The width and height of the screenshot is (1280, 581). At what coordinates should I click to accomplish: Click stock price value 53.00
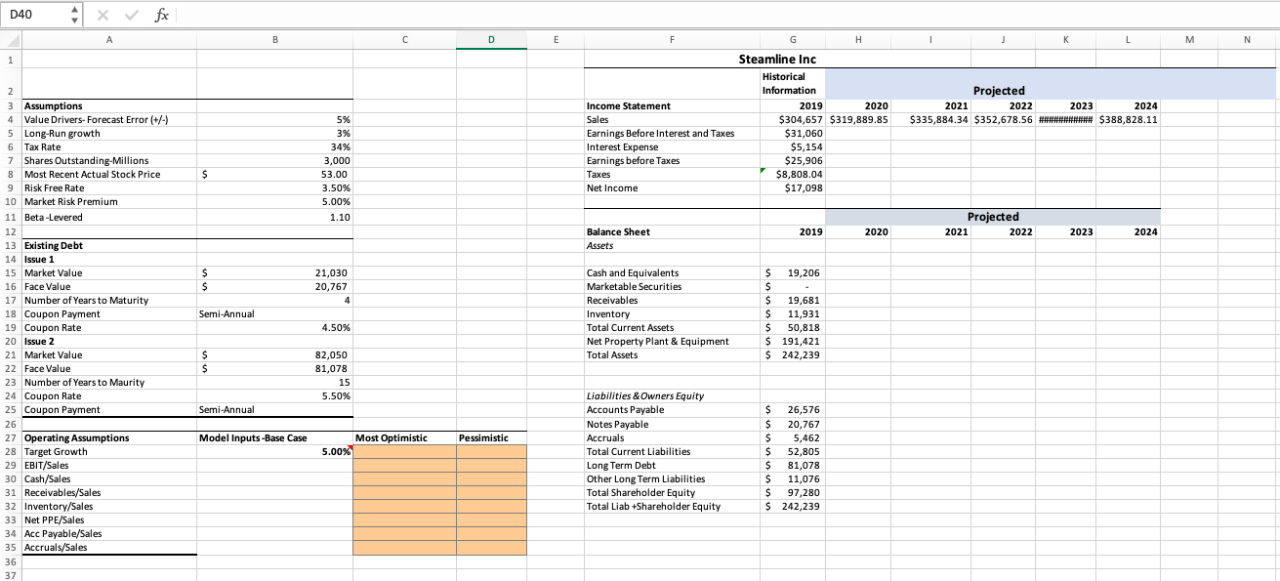tap(335, 174)
